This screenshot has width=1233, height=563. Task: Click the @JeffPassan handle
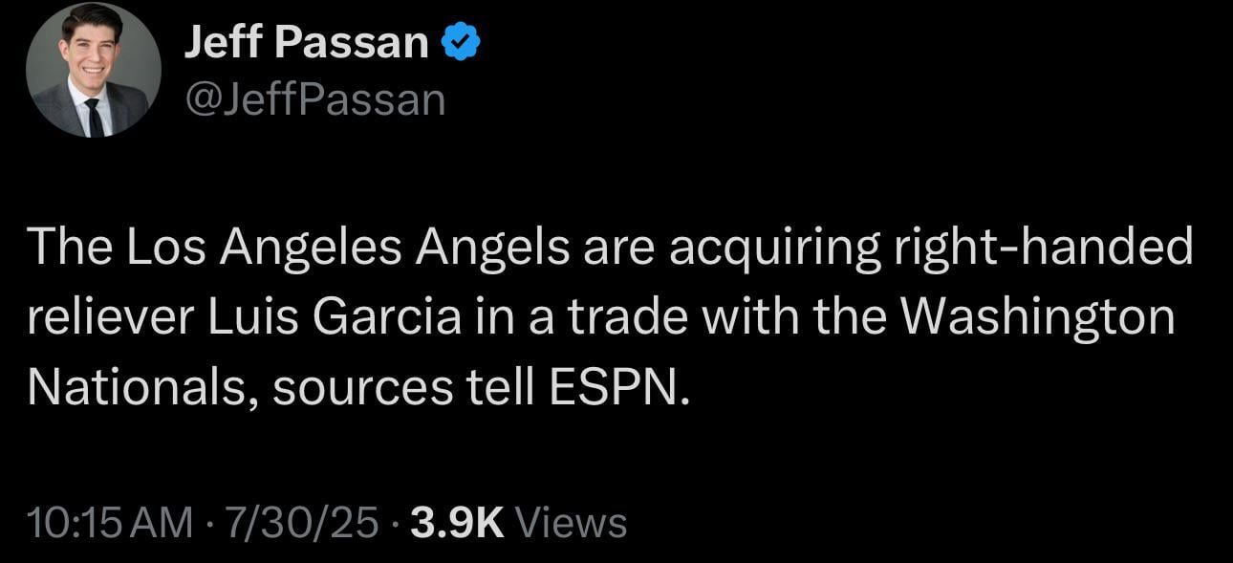pyautogui.click(x=315, y=96)
